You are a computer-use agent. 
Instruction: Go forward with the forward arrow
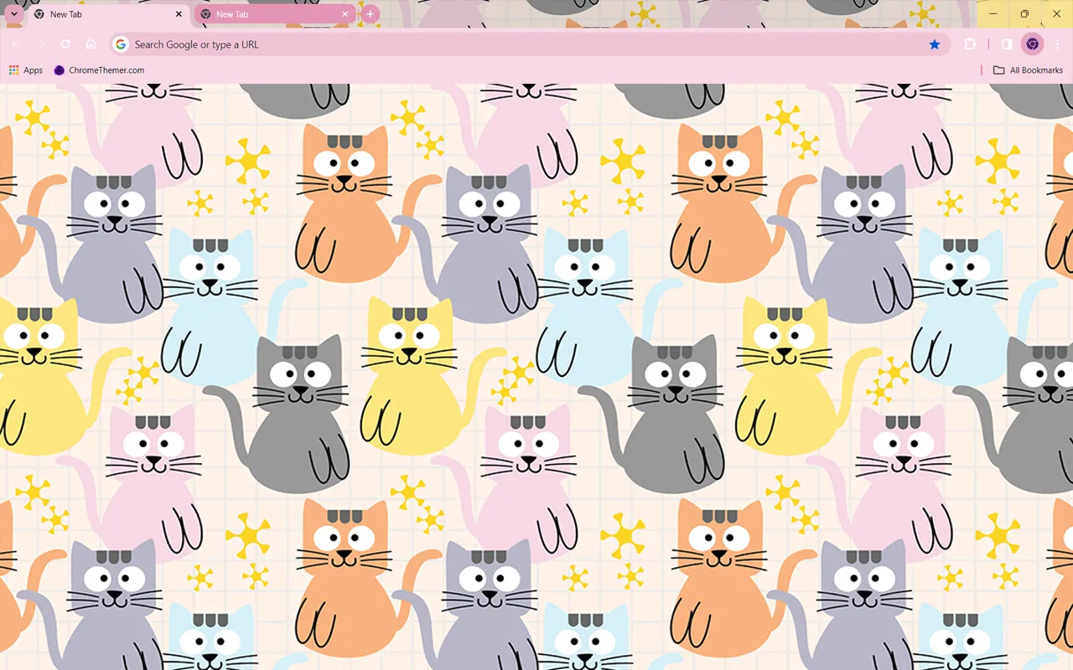(x=40, y=44)
